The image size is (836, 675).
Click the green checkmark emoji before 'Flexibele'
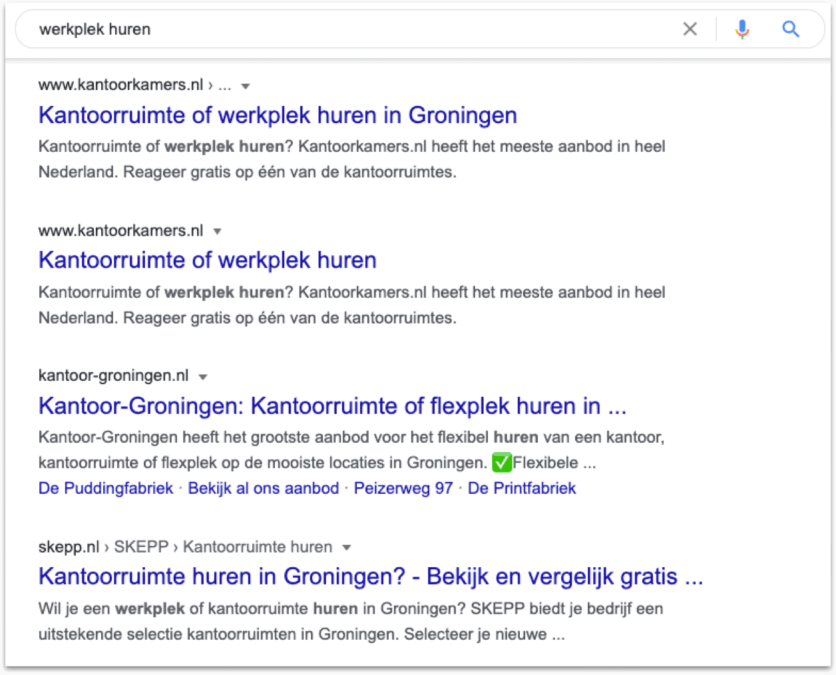(x=502, y=462)
